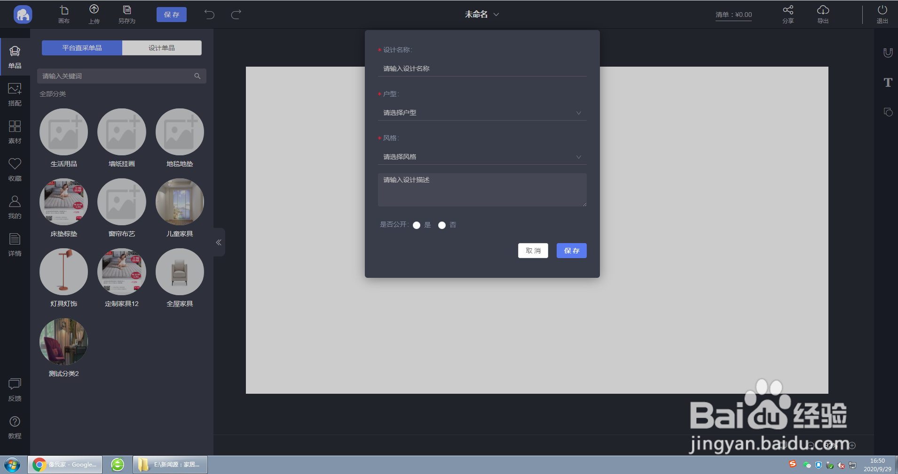The width and height of the screenshot is (898, 474).
Task: Select the 全屋家具 category
Action: [x=180, y=278]
